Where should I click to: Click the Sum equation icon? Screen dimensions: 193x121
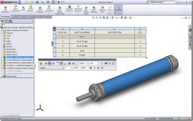[77, 63]
